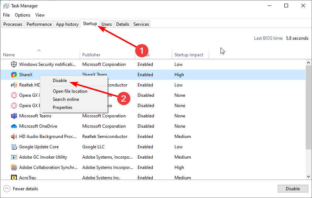Select the Startup tab
Viewport: 312px width, 198px height.
click(x=90, y=24)
